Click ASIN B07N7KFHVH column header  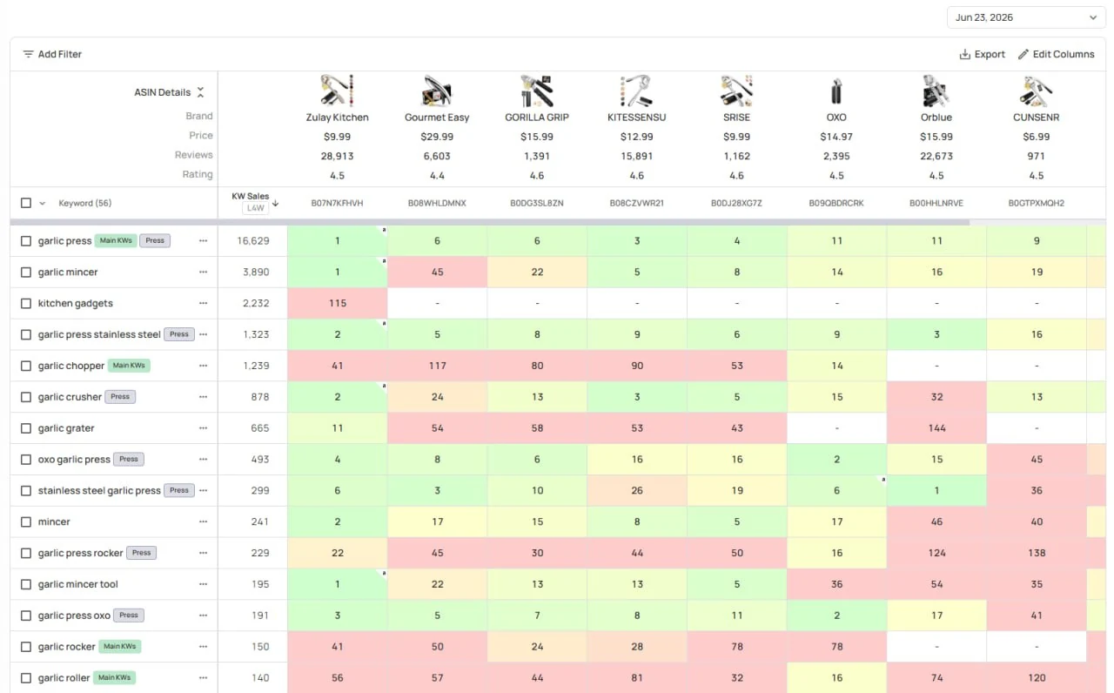click(337, 204)
